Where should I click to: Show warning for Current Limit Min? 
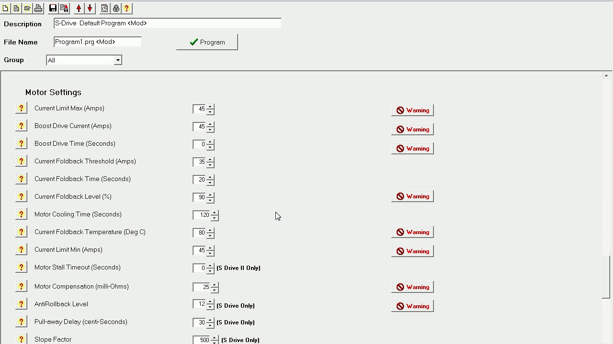click(412, 251)
